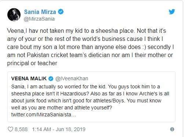Screen dimensions: 192x137
Task: Click Sania Mirza's verified badge
Action: click(x=61, y=12)
